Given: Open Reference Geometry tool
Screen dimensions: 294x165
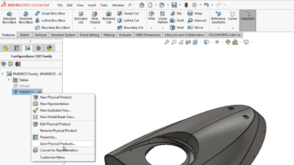Looking at the screenshot, I should 218,18.
